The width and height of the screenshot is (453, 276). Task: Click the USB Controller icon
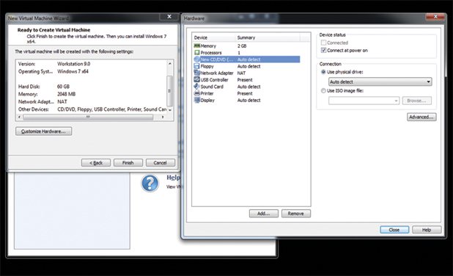(x=197, y=79)
